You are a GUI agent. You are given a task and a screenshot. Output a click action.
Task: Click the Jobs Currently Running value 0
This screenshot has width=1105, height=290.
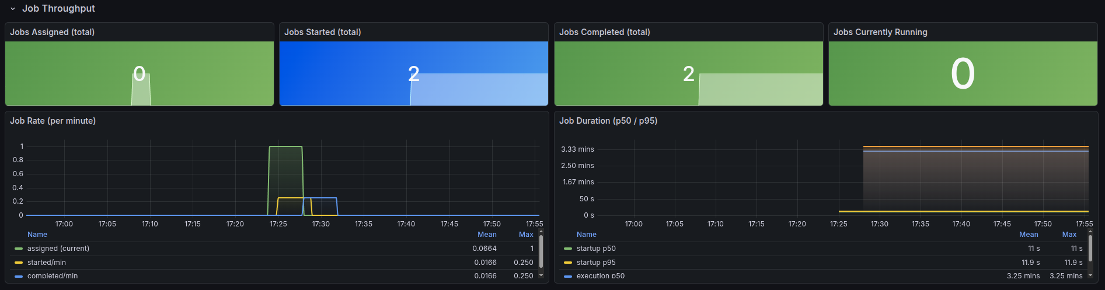click(x=963, y=74)
